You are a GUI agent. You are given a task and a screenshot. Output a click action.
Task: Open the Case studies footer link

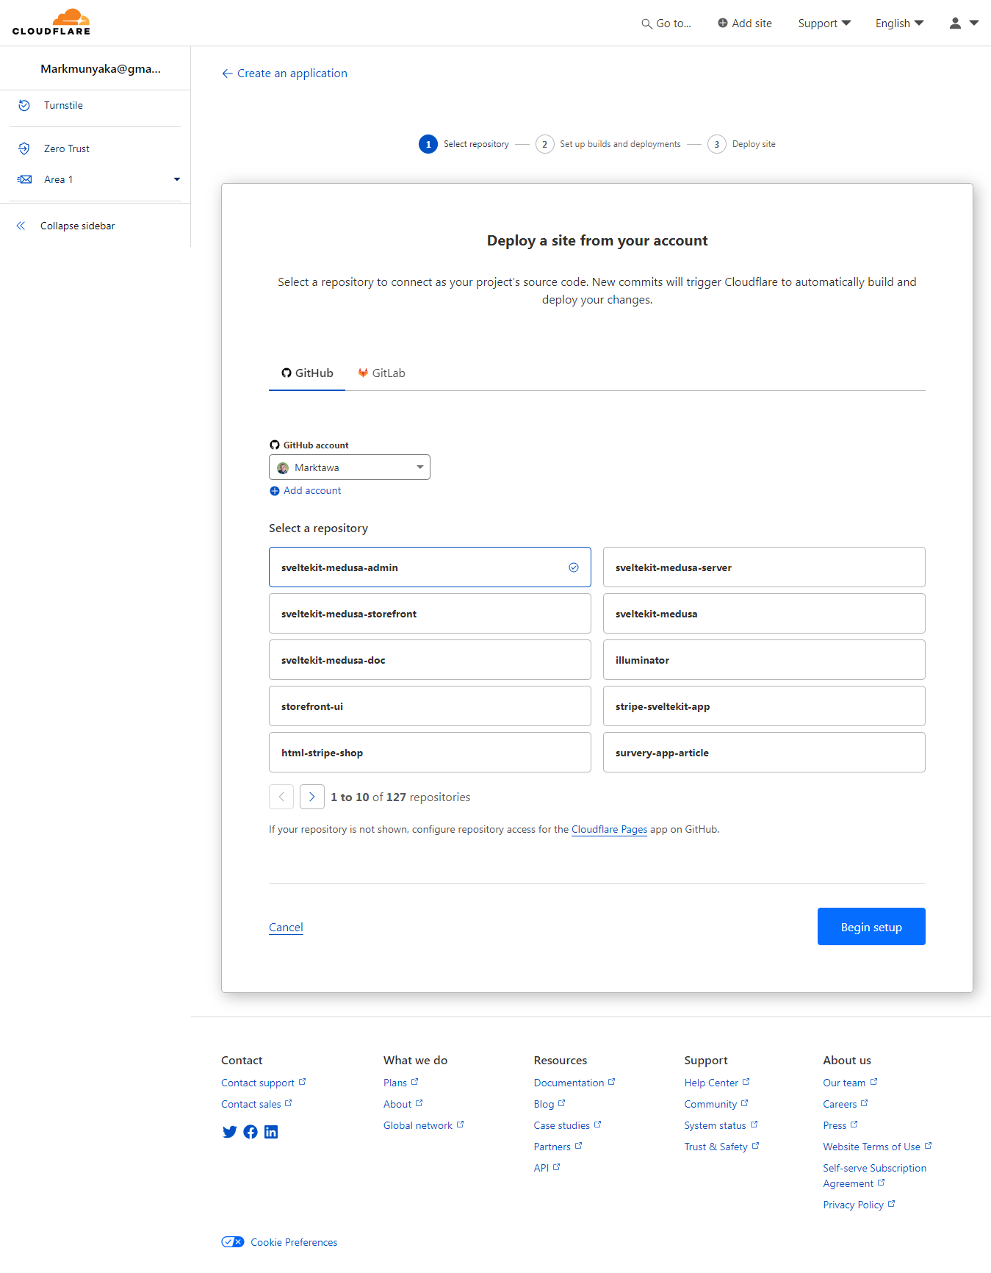[567, 1125]
